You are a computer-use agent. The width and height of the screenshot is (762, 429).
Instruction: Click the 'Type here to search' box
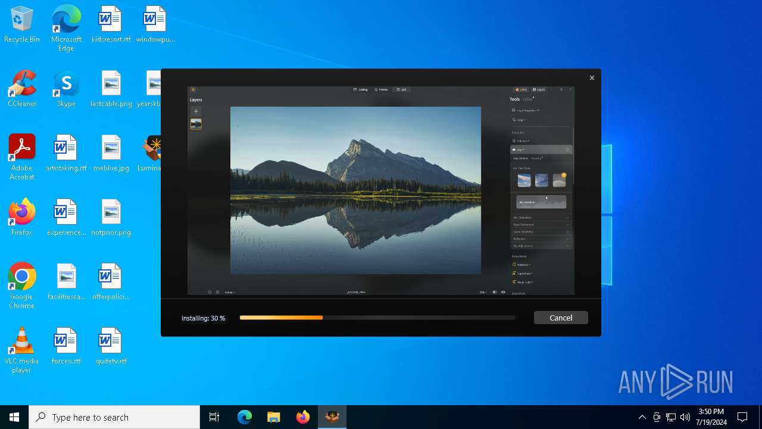coord(114,417)
